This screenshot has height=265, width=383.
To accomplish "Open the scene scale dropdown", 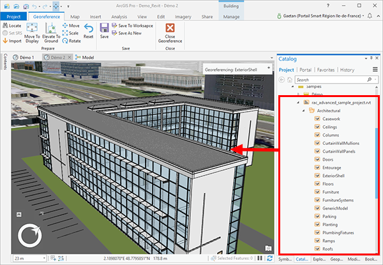I will click(x=44, y=258).
